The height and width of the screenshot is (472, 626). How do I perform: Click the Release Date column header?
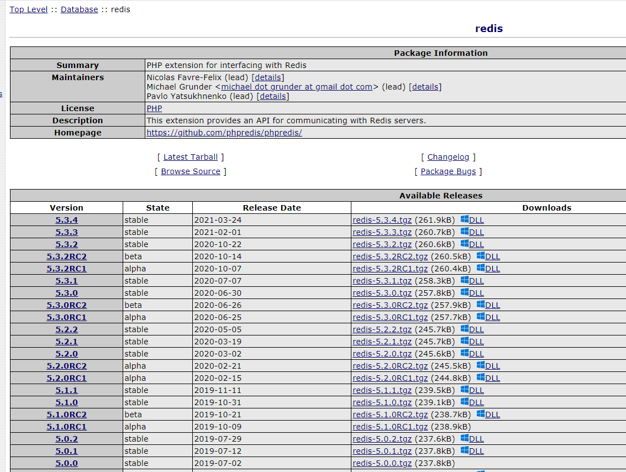point(271,208)
